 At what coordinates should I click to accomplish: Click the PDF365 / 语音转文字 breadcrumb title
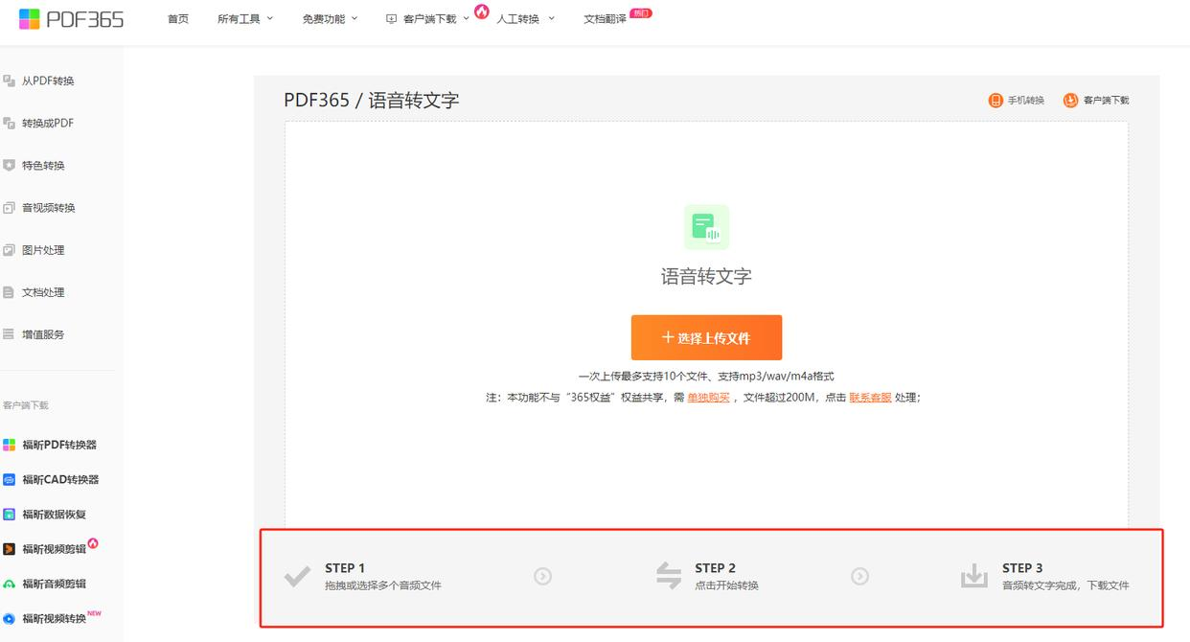[372, 100]
